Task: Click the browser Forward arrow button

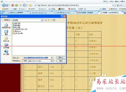Action: coord(7,5)
